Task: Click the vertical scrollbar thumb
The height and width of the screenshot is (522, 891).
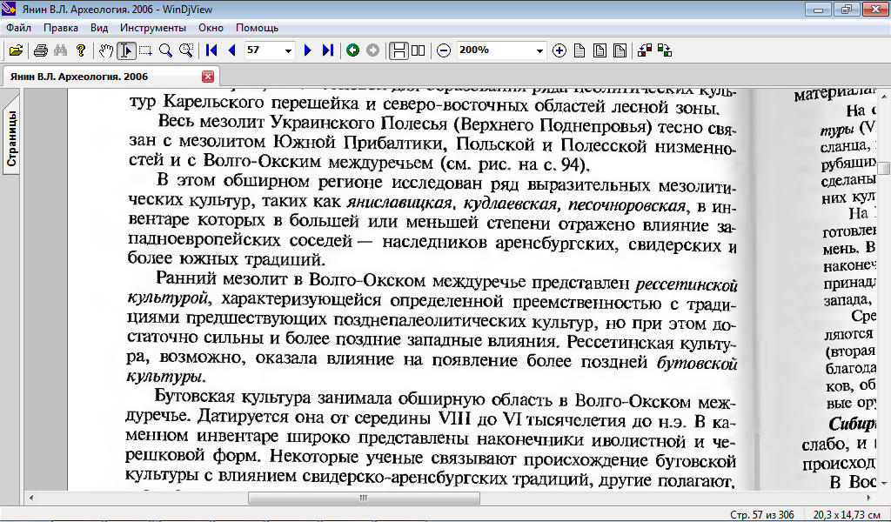Action: [884, 168]
